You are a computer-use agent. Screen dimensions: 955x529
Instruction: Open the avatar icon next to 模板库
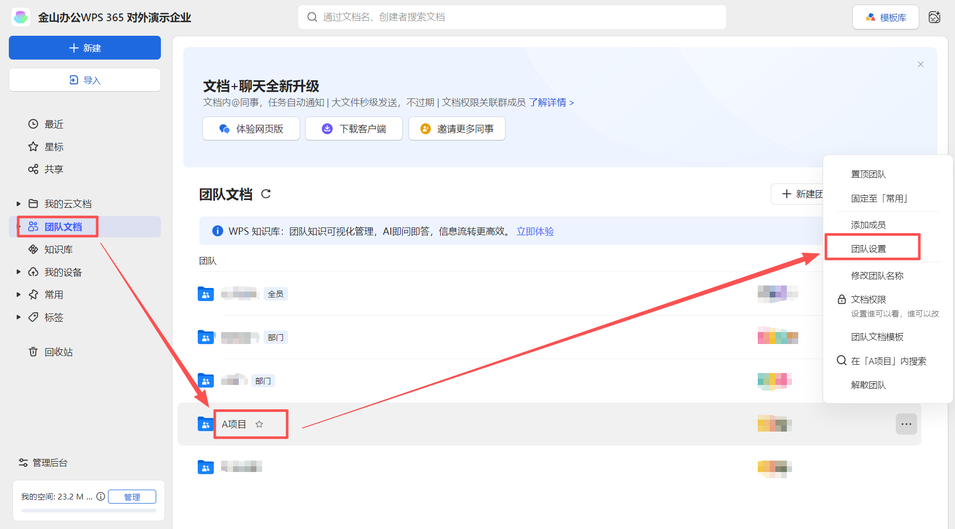tap(934, 17)
